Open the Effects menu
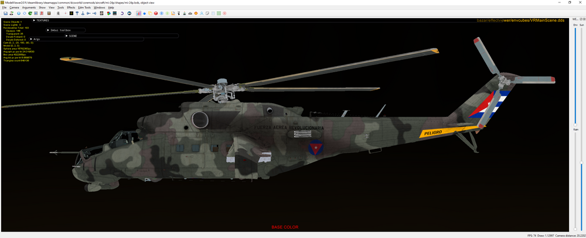Screen dimensions: 586x238 tap(71, 8)
